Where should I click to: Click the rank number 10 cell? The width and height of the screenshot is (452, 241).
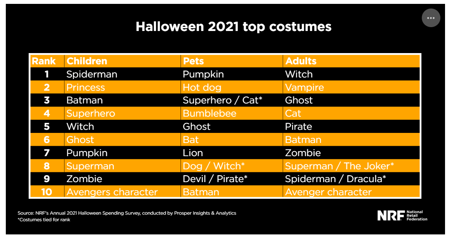[x=46, y=192]
